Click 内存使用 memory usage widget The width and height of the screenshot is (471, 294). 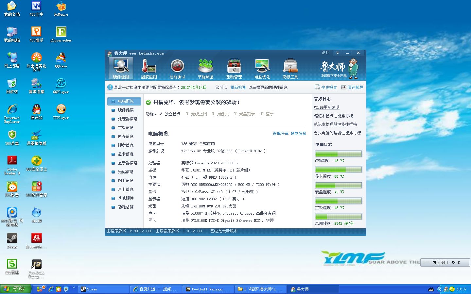pyautogui.click(x=445, y=262)
